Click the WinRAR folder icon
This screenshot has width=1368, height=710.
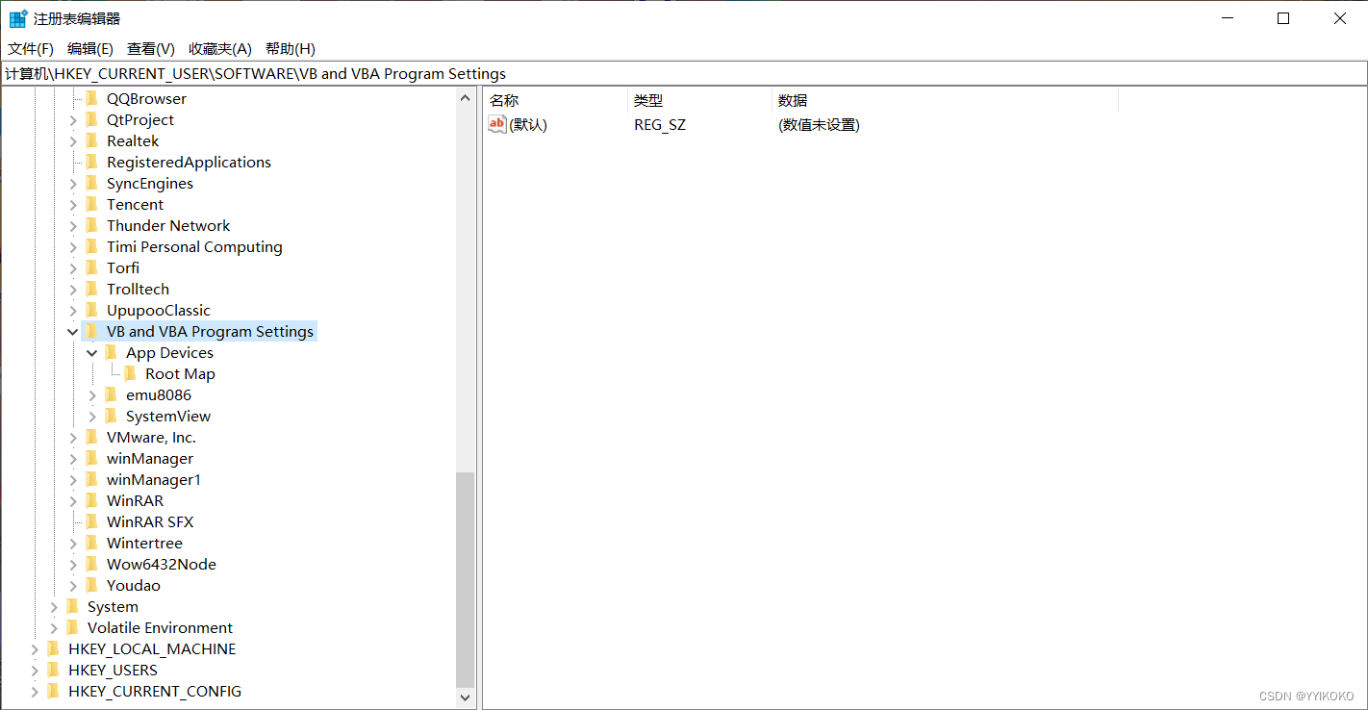(x=92, y=500)
